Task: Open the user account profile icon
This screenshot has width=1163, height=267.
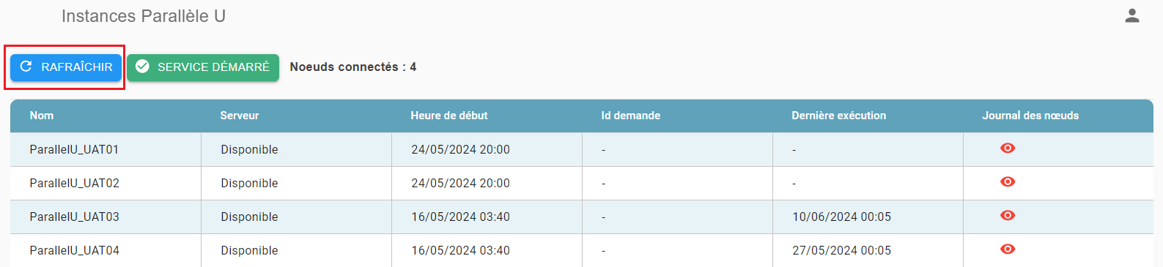Action: pyautogui.click(x=1132, y=16)
